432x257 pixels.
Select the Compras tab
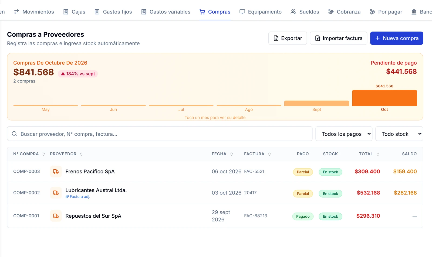(x=215, y=12)
